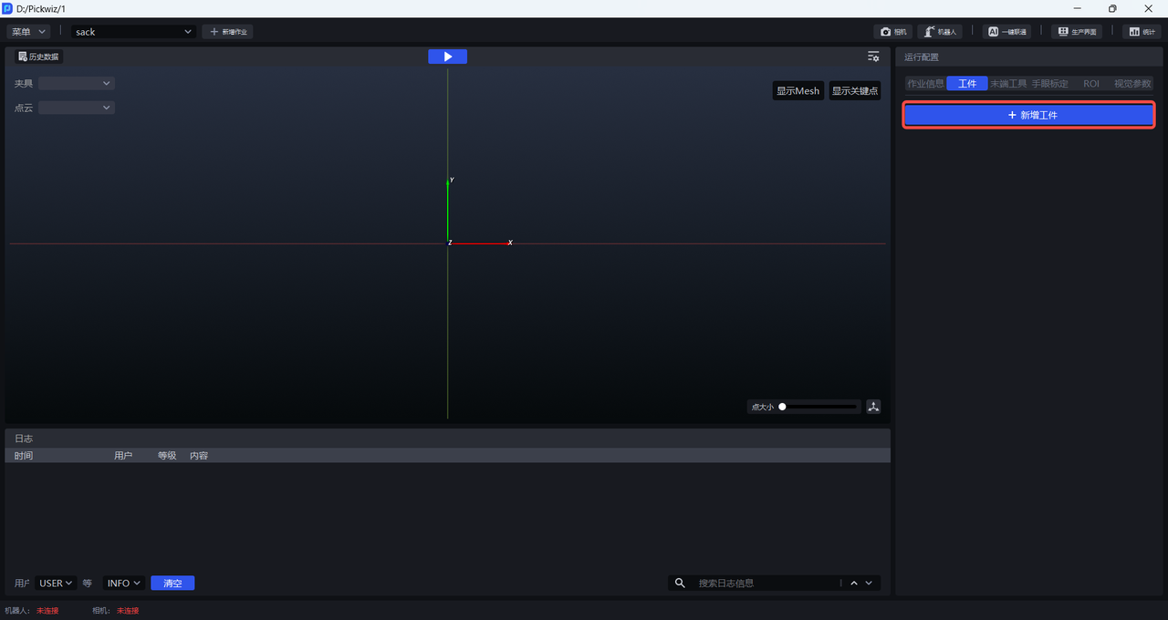Viewport: 1168px width, 620px height.
Task: Switch to the 末端工具 tab
Action: [1008, 84]
